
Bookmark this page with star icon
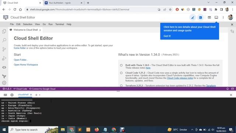pos(170,10)
